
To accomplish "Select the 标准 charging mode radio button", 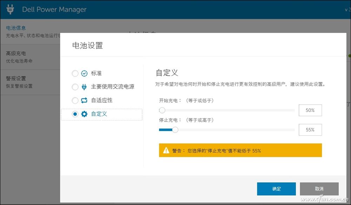I will pyautogui.click(x=75, y=73).
